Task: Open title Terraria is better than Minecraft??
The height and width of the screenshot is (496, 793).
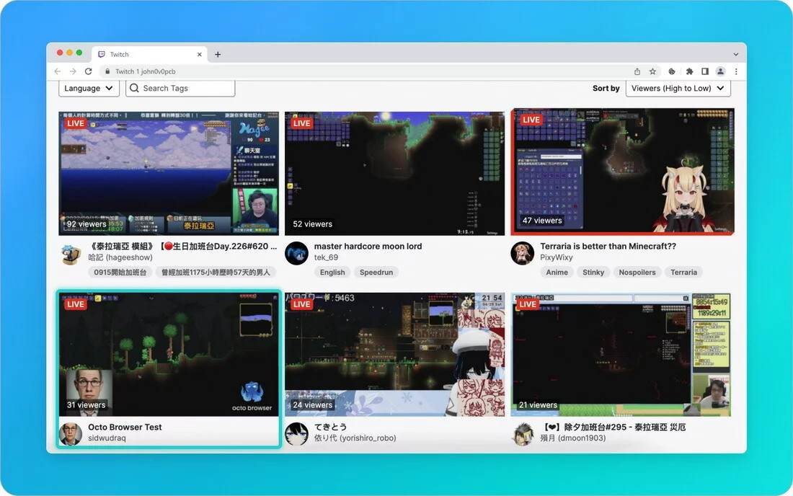Action: (x=608, y=247)
